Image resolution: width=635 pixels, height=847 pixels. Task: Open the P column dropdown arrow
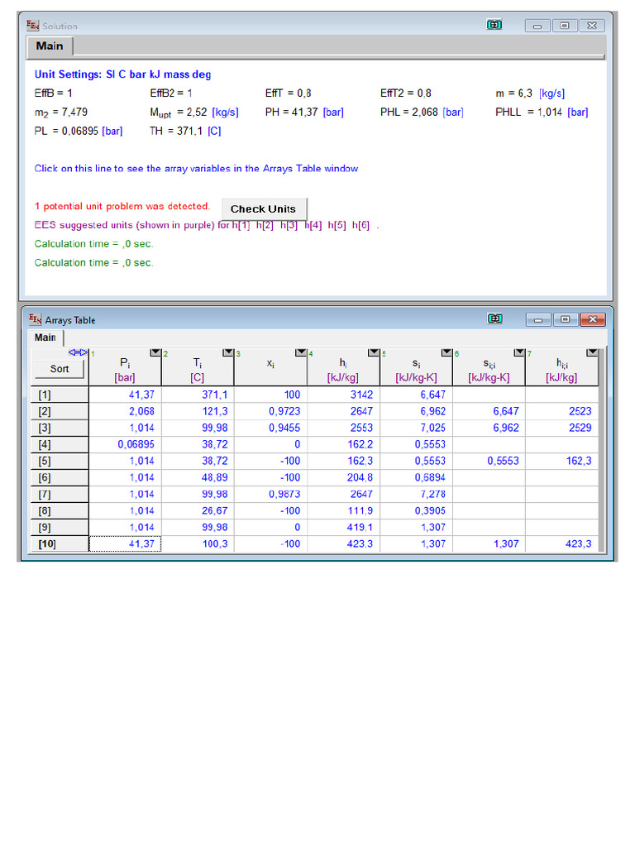[155, 352]
